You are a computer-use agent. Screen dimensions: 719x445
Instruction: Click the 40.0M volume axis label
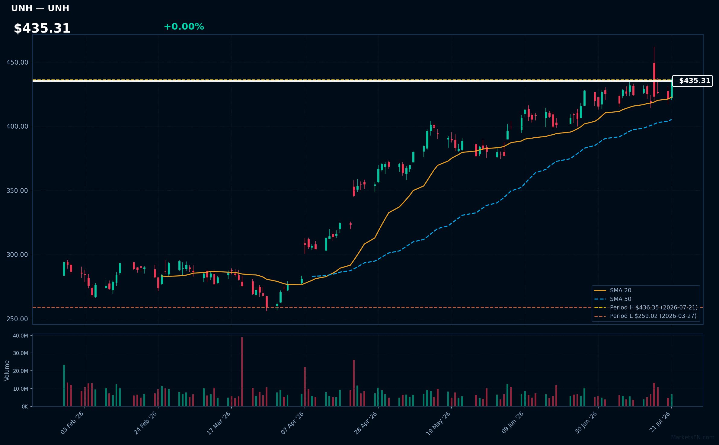coord(21,336)
